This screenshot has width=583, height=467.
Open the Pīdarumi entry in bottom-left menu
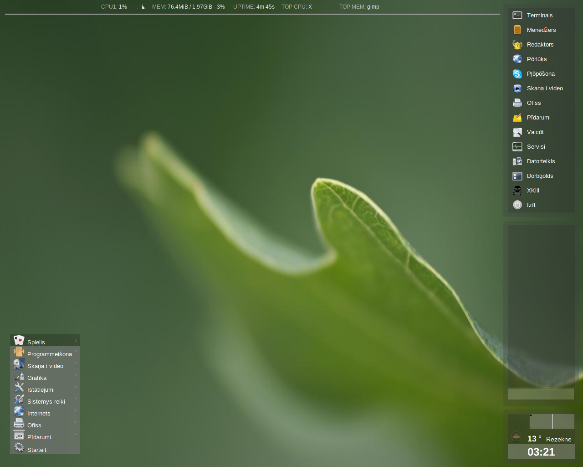(45, 436)
